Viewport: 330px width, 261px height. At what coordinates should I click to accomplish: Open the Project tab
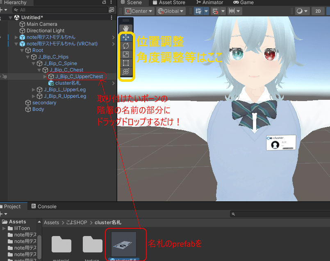click(x=11, y=207)
